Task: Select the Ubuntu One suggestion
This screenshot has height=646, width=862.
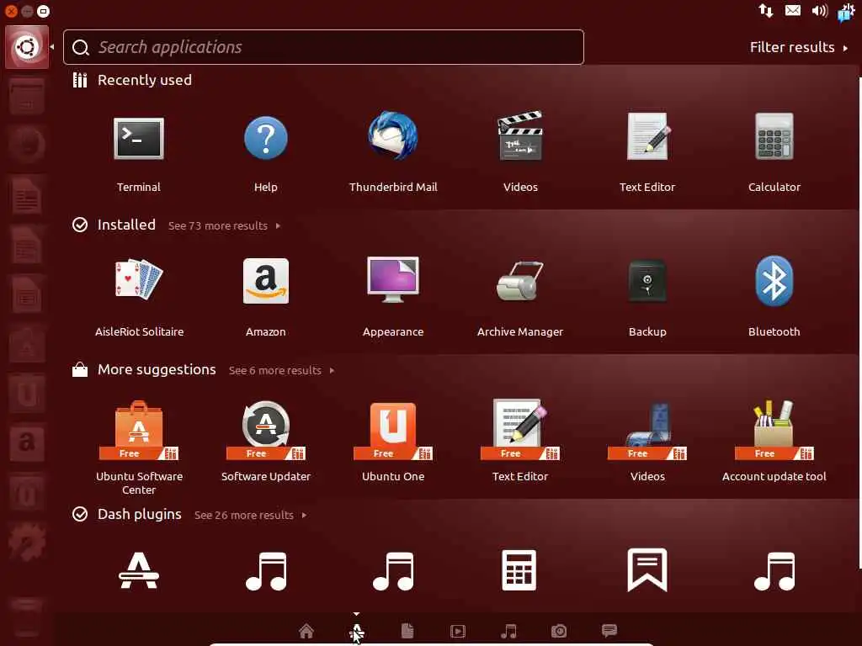Action: point(393,430)
